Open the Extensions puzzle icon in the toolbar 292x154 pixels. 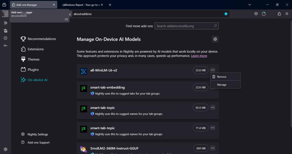pyautogui.click(x=279, y=14)
